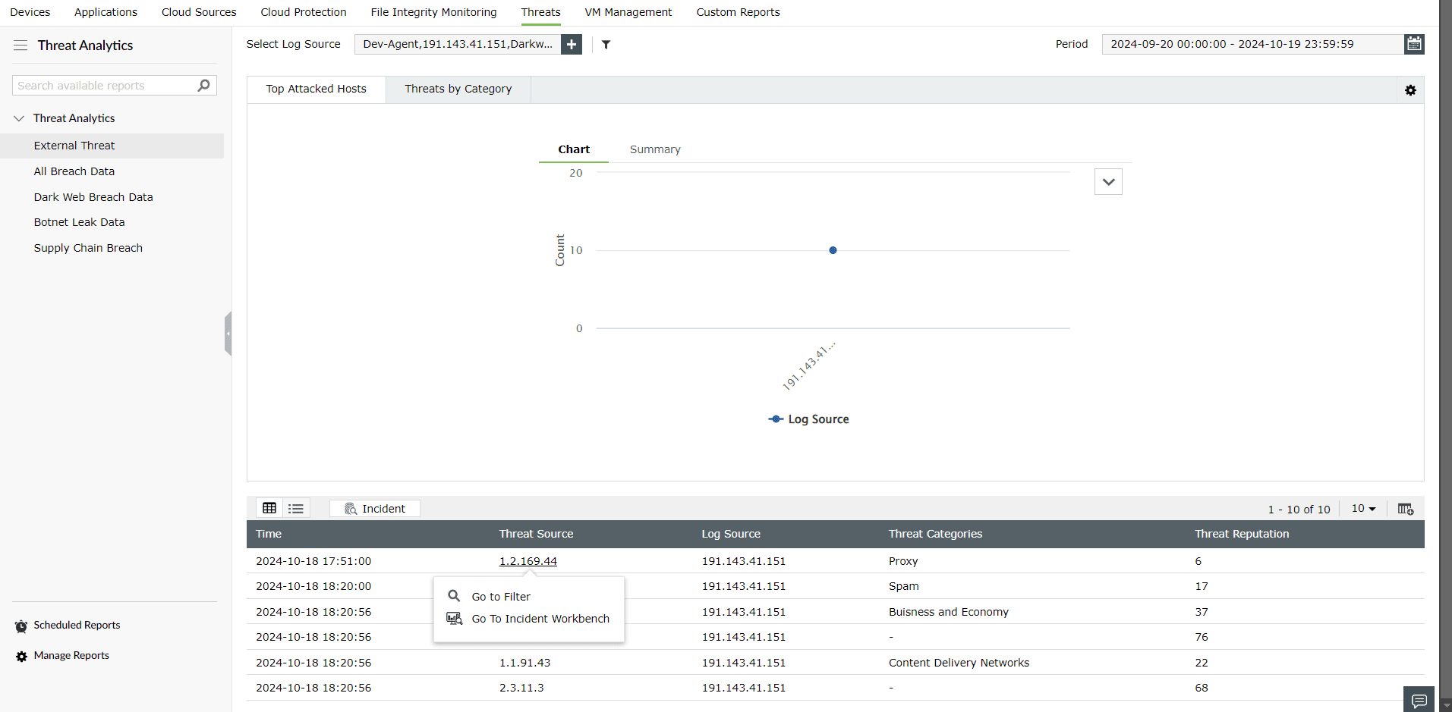Sort by Threat Categories column header

(x=935, y=534)
